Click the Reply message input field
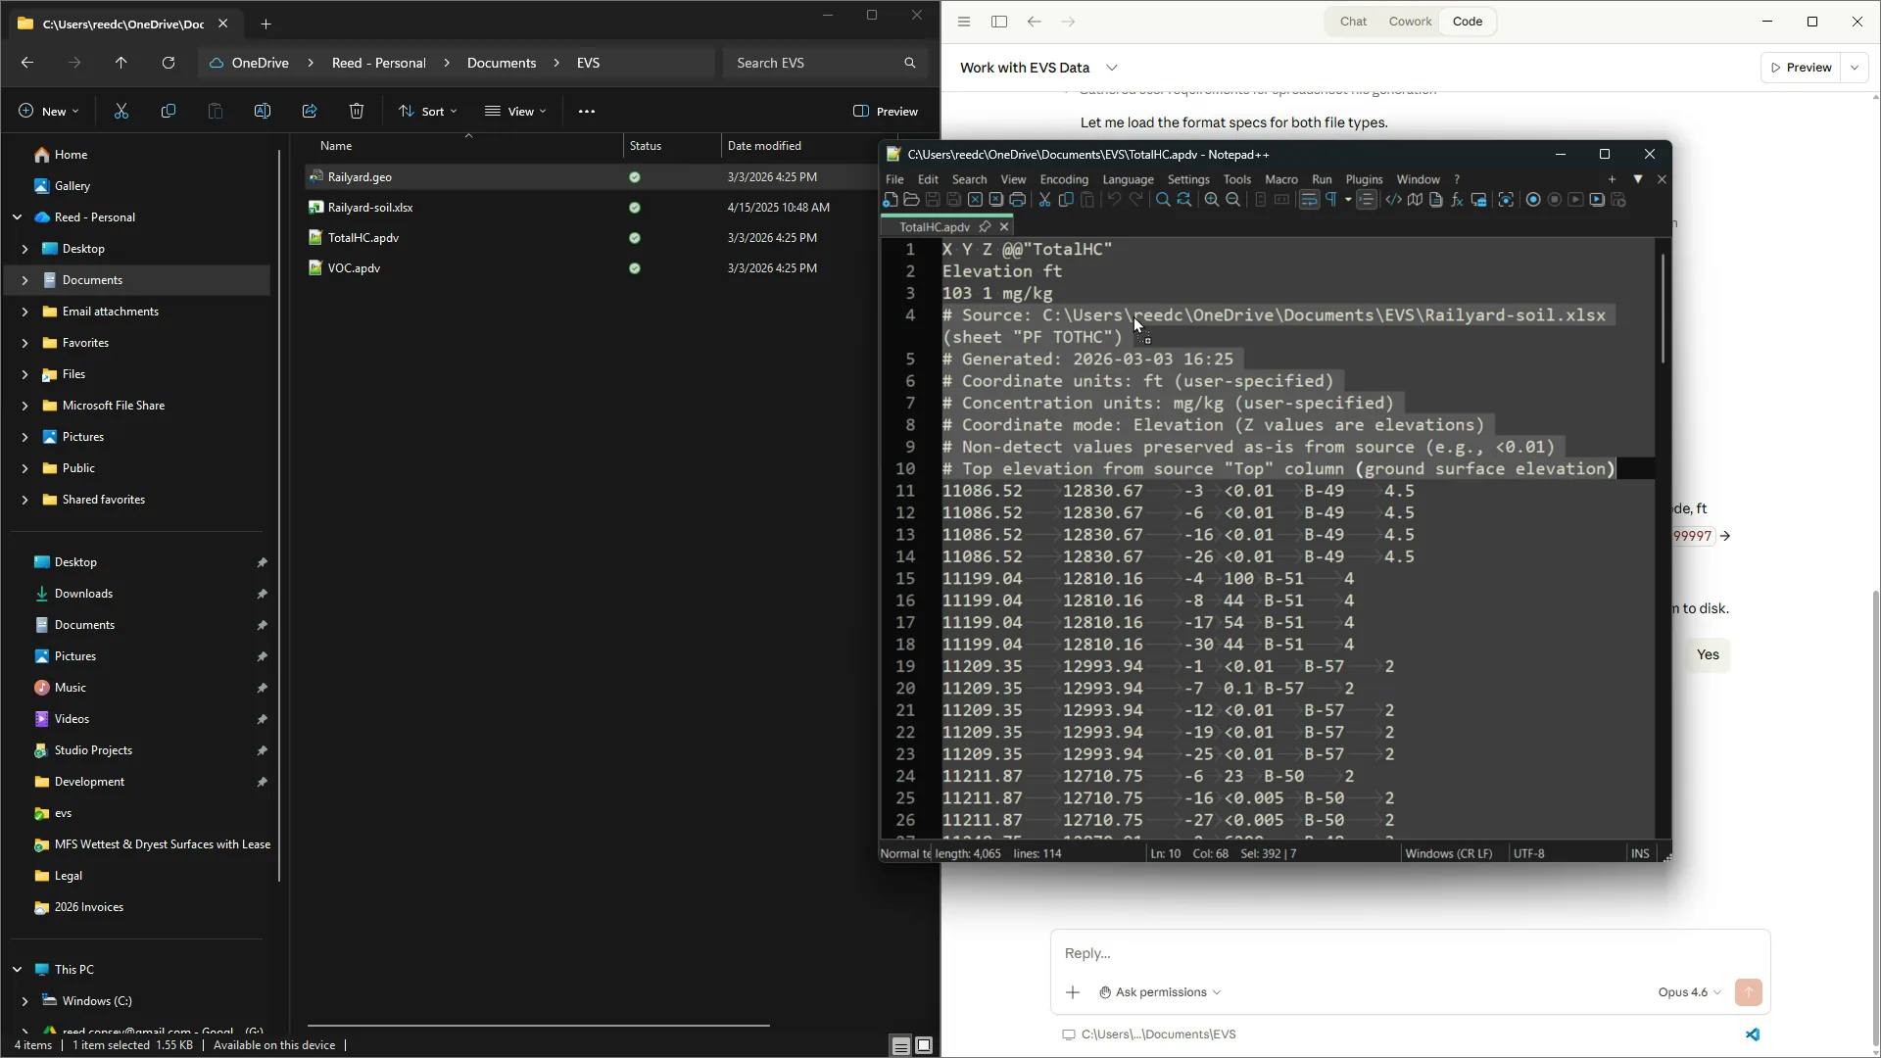The width and height of the screenshot is (1881, 1058). pos(1411,953)
